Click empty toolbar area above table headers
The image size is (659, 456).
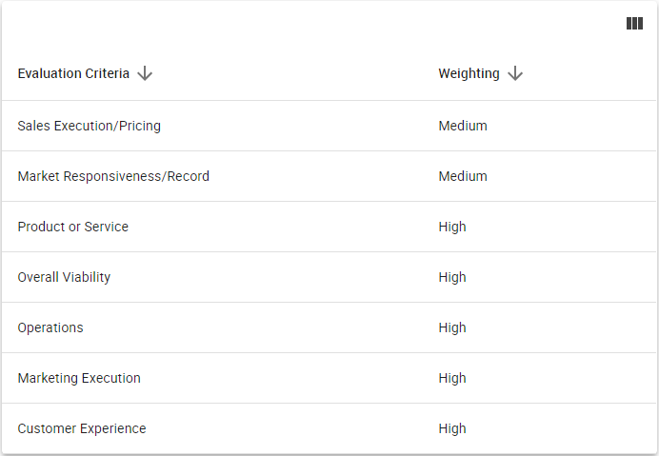click(311, 24)
